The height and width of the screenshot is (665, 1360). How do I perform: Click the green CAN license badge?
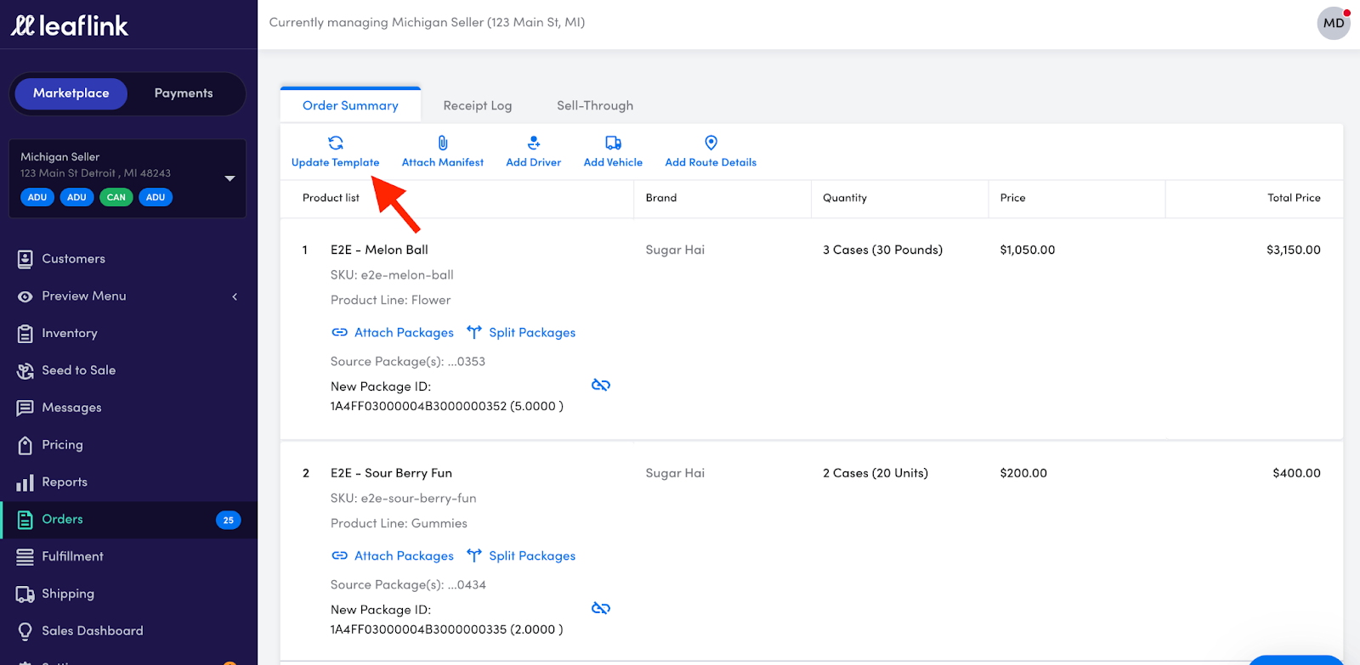[116, 197]
